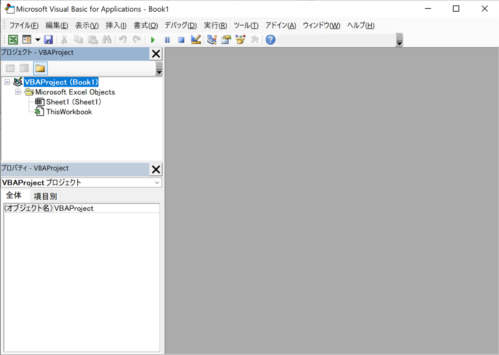Select VBAProject (Book1) in project tree

(61, 82)
